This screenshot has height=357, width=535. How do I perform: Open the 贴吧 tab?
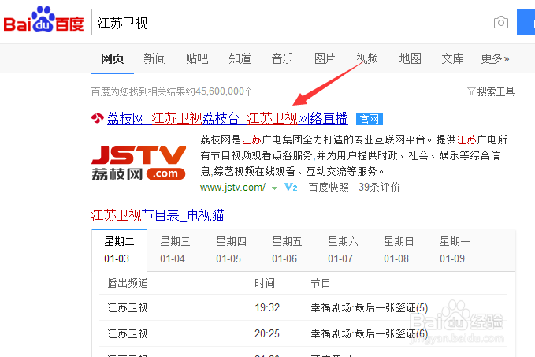click(197, 58)
